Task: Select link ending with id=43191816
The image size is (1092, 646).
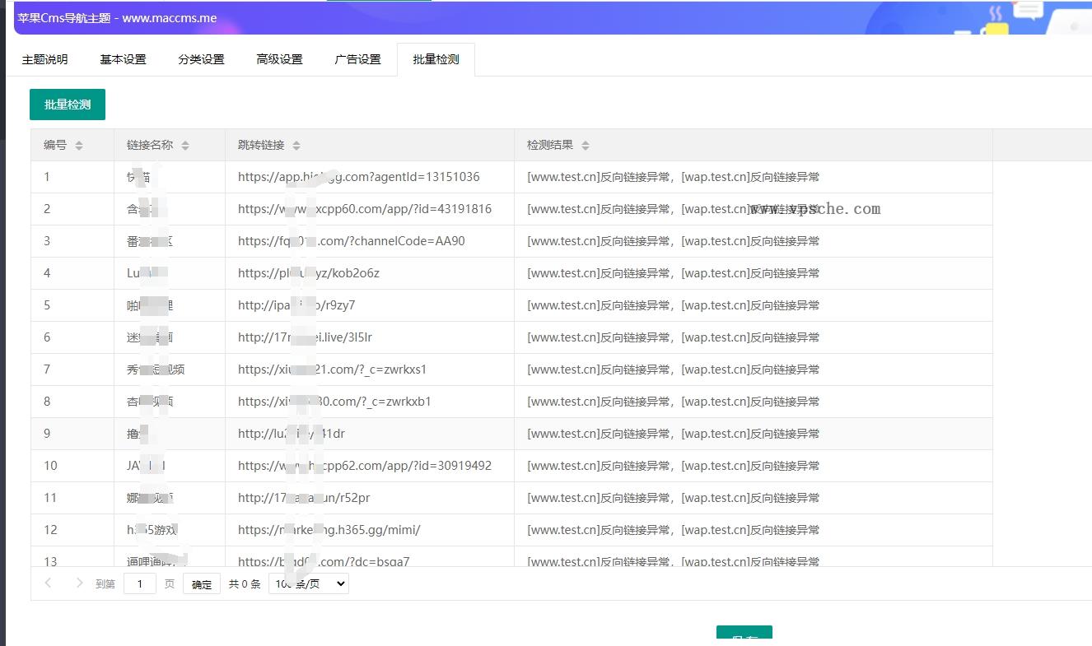Action: coord(365,209)
